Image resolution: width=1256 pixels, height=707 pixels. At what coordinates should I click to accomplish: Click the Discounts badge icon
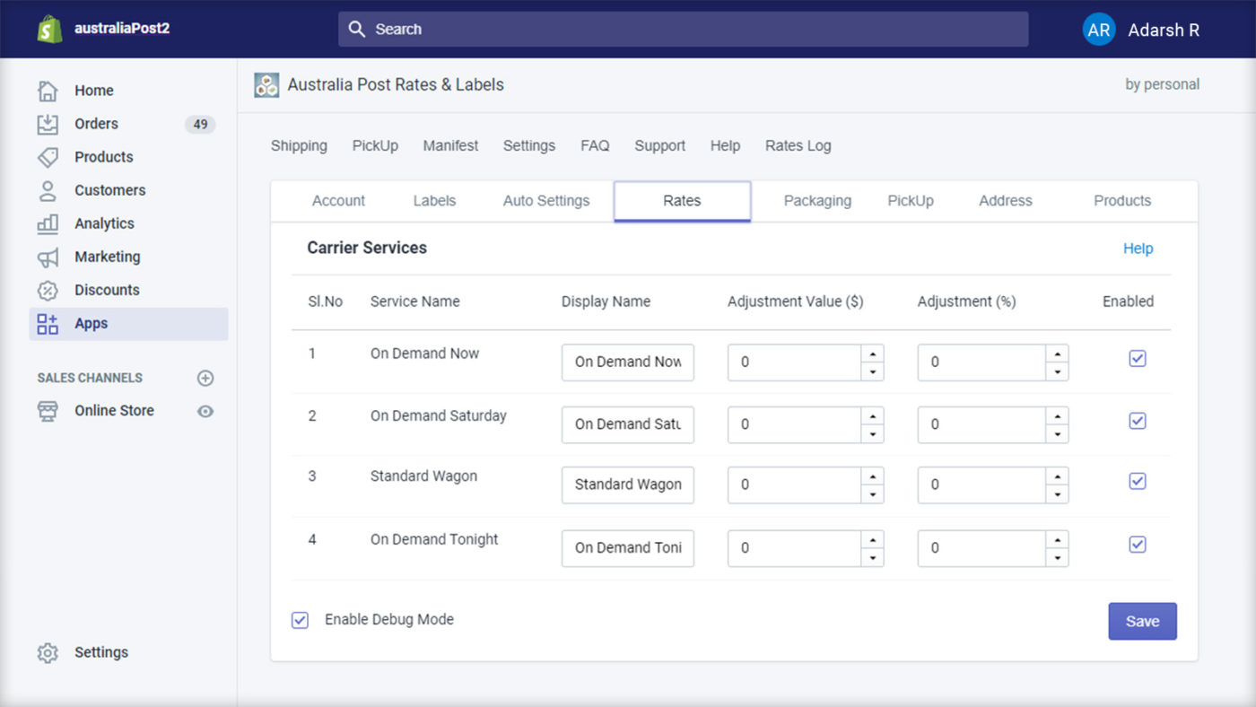pyautogui.click(x=48, y=290)
